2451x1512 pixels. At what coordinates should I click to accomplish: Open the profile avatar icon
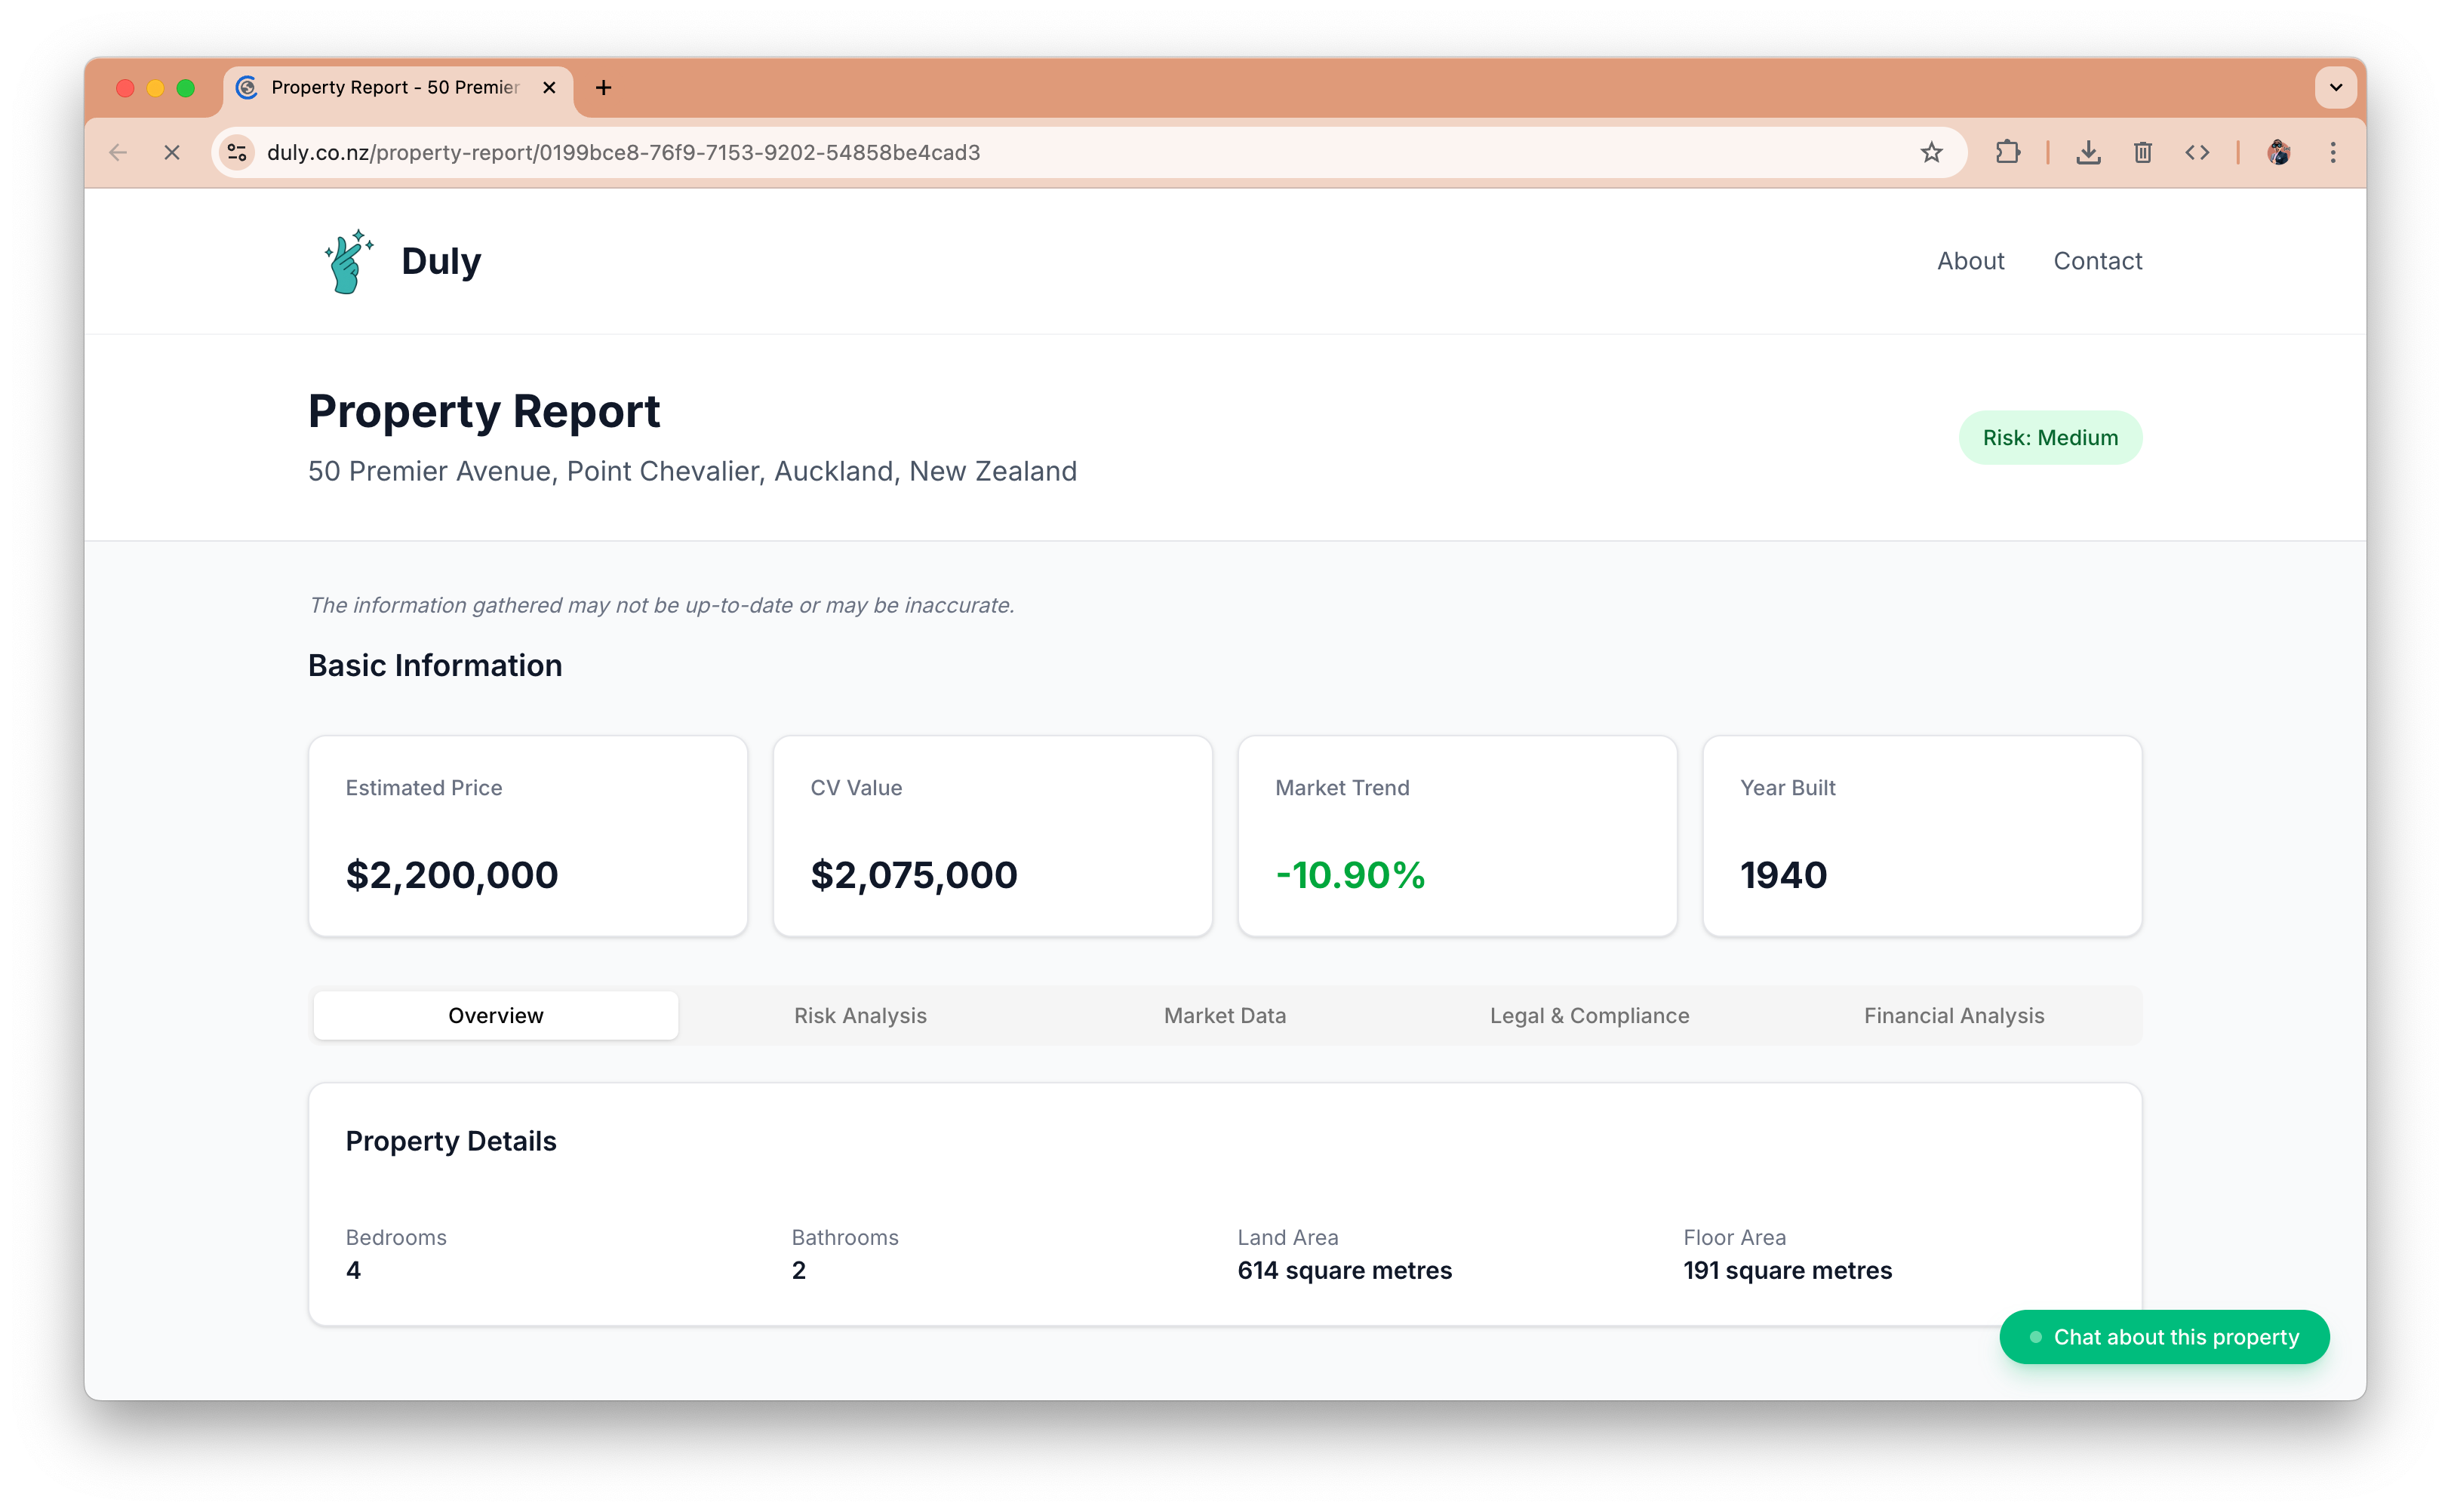coord(2279,152)
